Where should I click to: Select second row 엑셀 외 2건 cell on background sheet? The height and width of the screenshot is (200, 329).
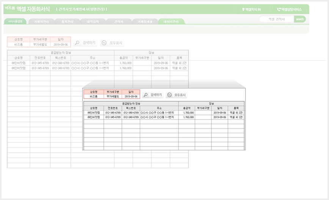[179, 68]
